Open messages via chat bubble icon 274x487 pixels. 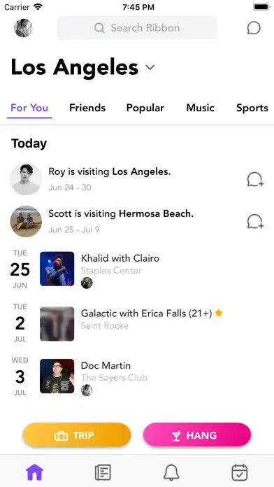(x=254, y=28)
